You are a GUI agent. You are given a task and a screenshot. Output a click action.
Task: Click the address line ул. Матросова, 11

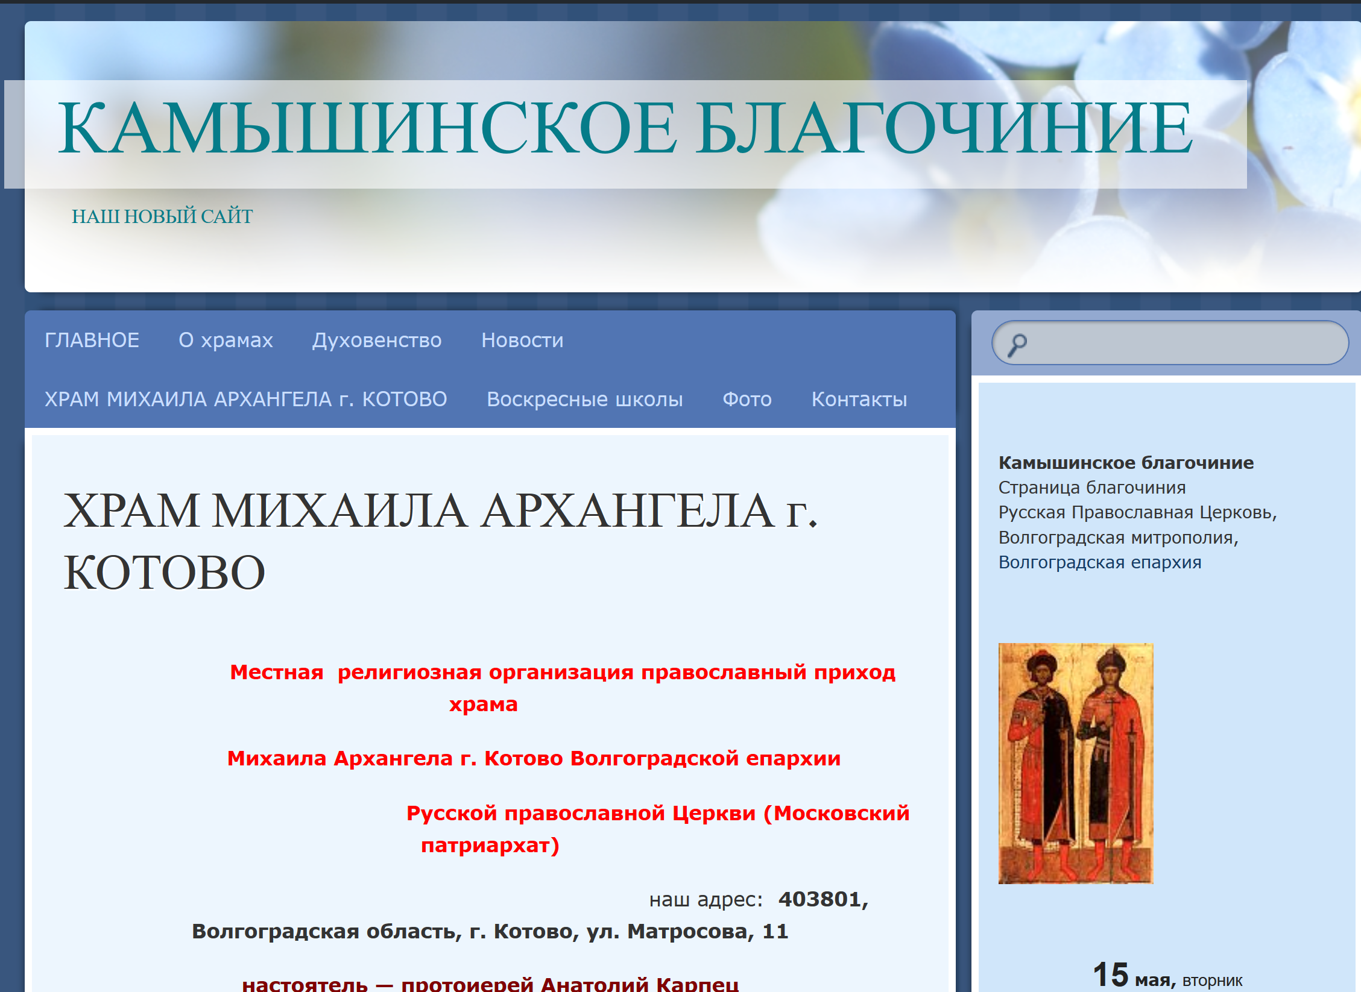click(687, 931)
